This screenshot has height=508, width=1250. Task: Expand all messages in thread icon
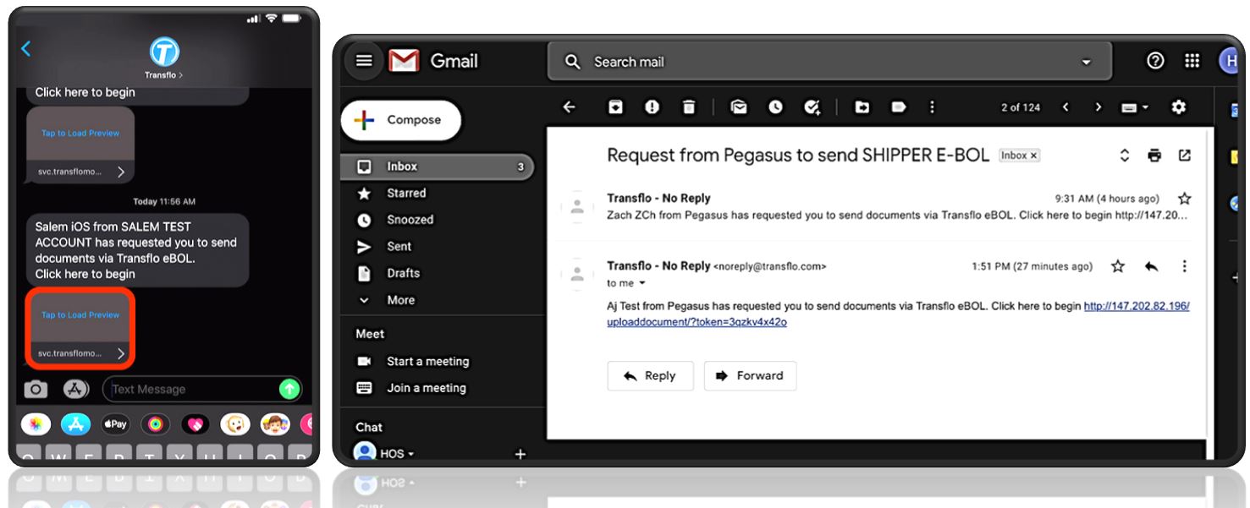point(1125,156)
